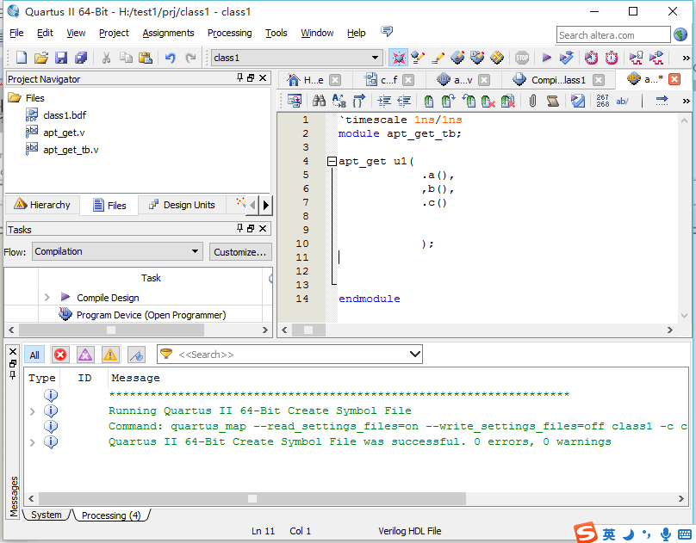Click the Analyze current file icon
The image size is (696, 543).
tap(577, 101)
